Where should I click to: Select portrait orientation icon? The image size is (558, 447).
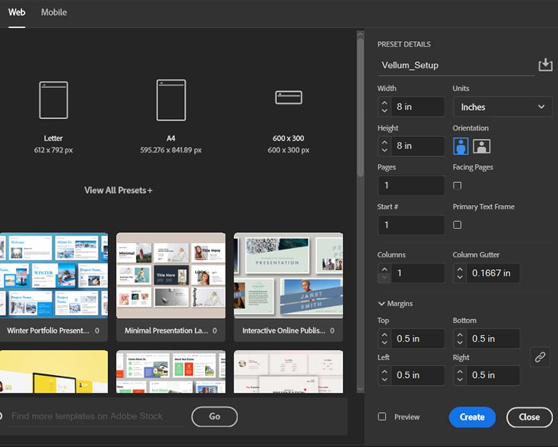click(461, 146)
